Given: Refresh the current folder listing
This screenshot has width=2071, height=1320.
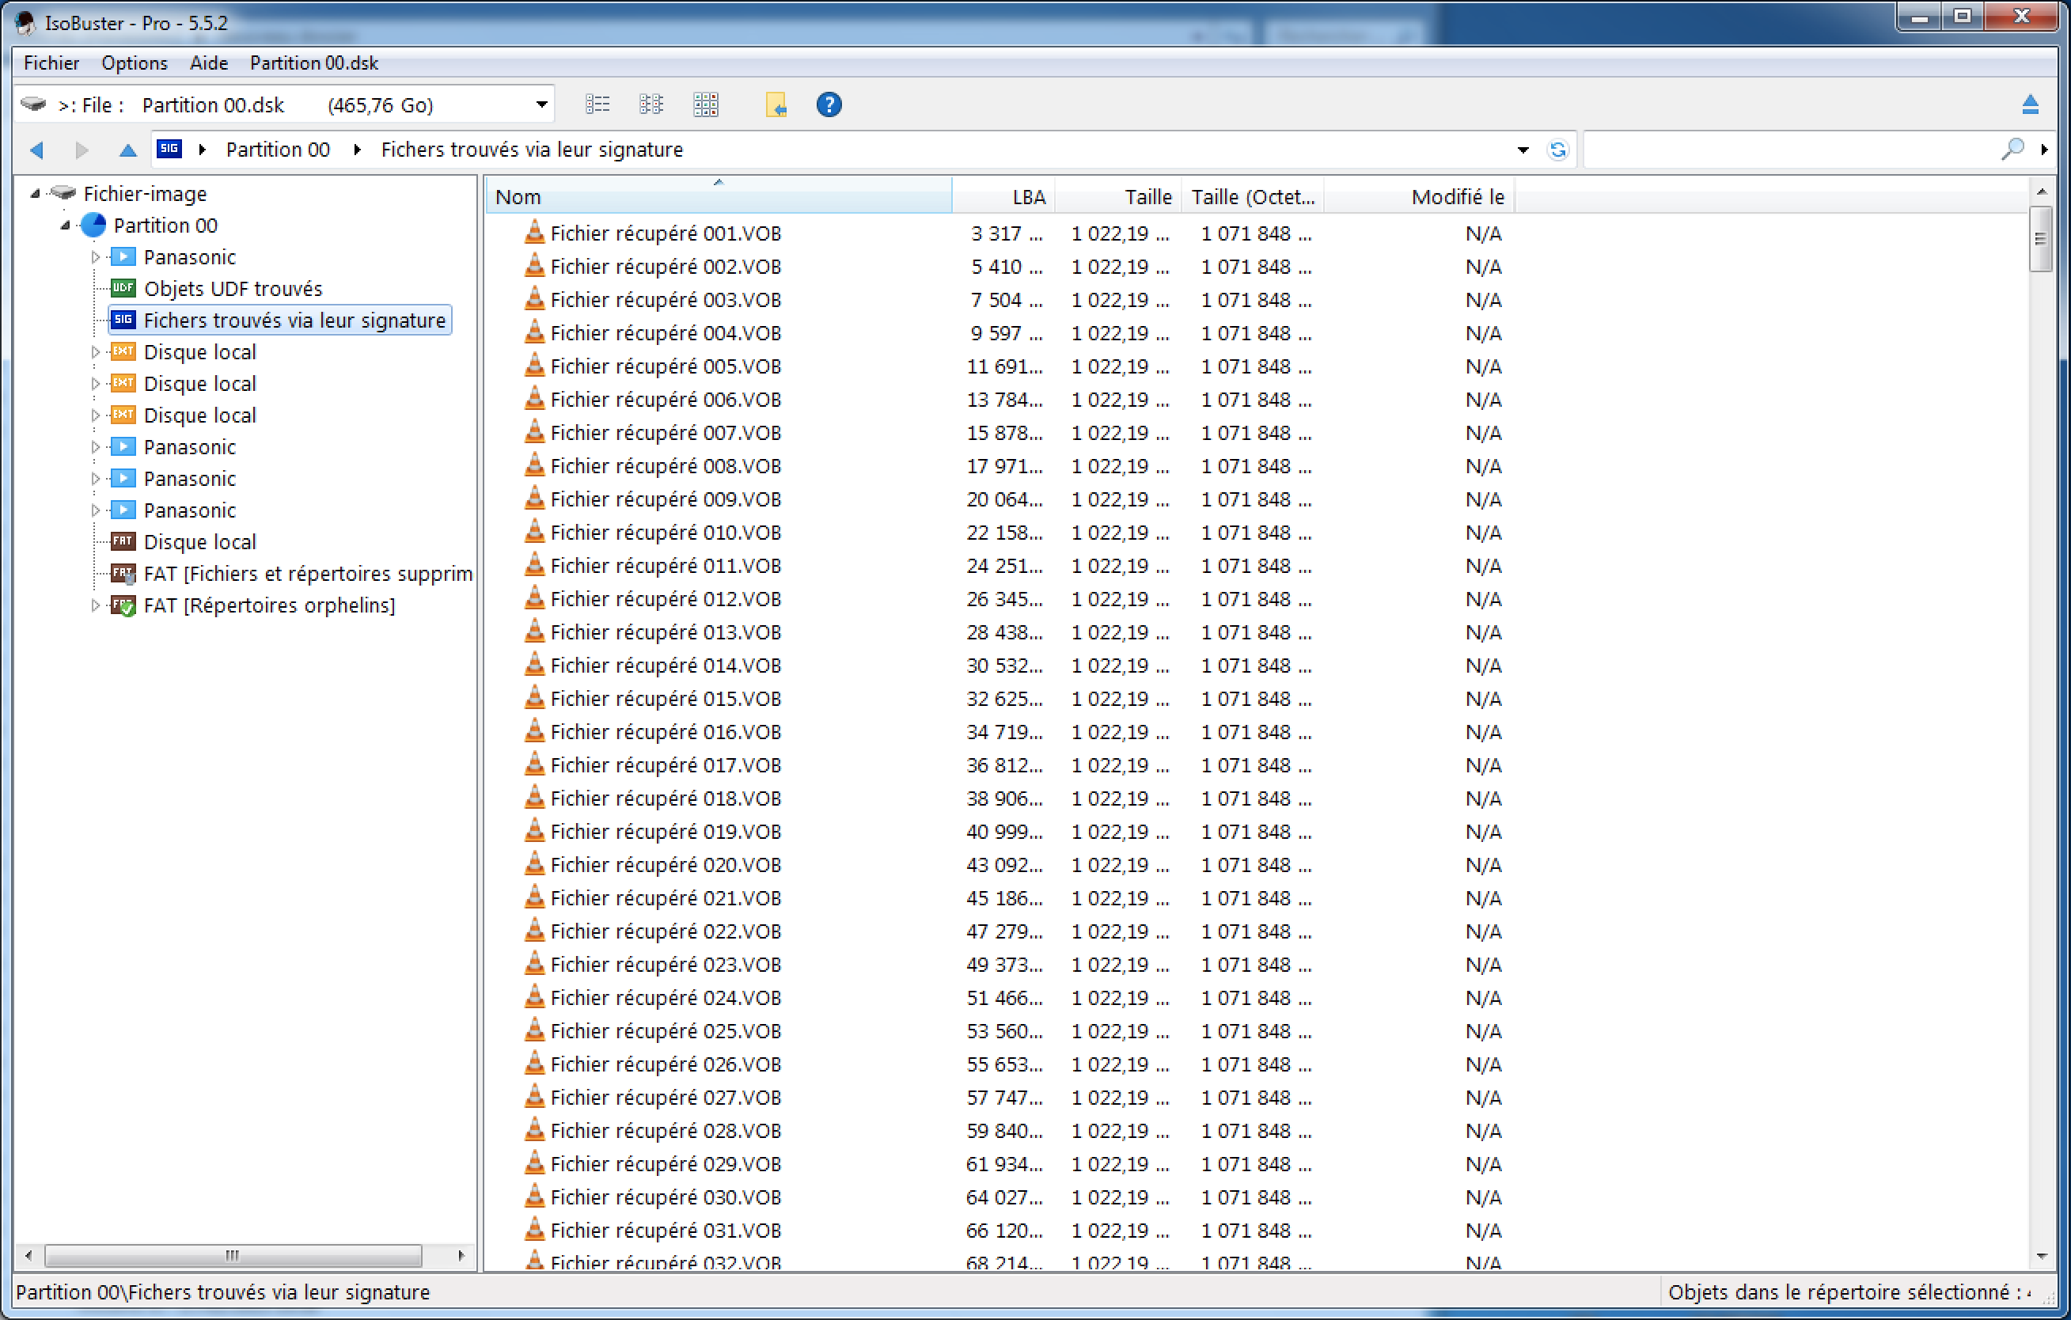Looking at the screenshot, I should pos(1557,150).
